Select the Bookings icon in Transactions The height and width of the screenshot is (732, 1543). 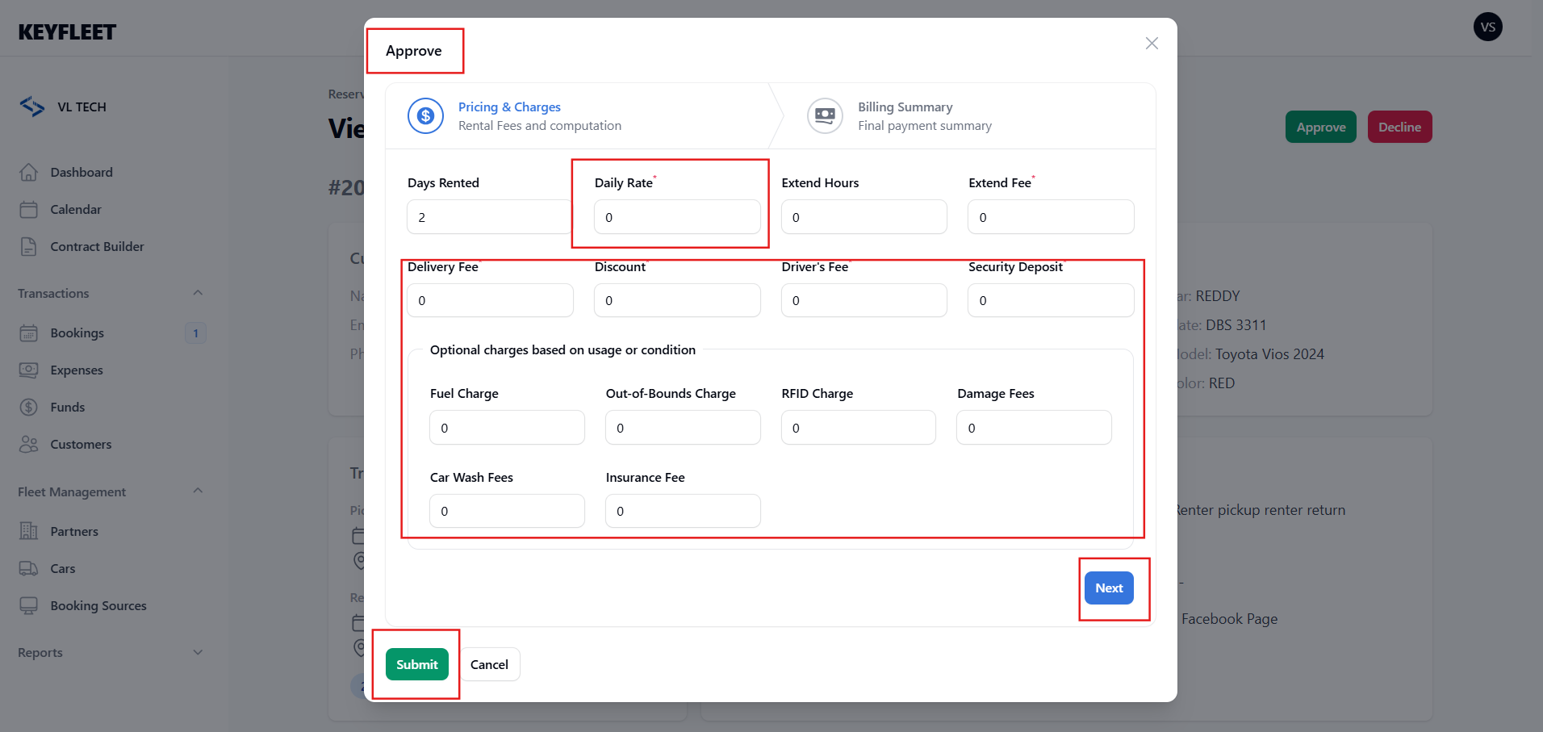(x=29, y=333)
